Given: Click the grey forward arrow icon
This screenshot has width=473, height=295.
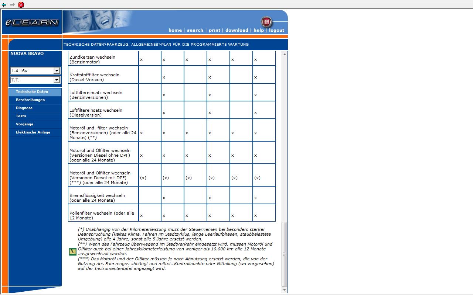Looking at the screenshot, I should coord(13,5).
